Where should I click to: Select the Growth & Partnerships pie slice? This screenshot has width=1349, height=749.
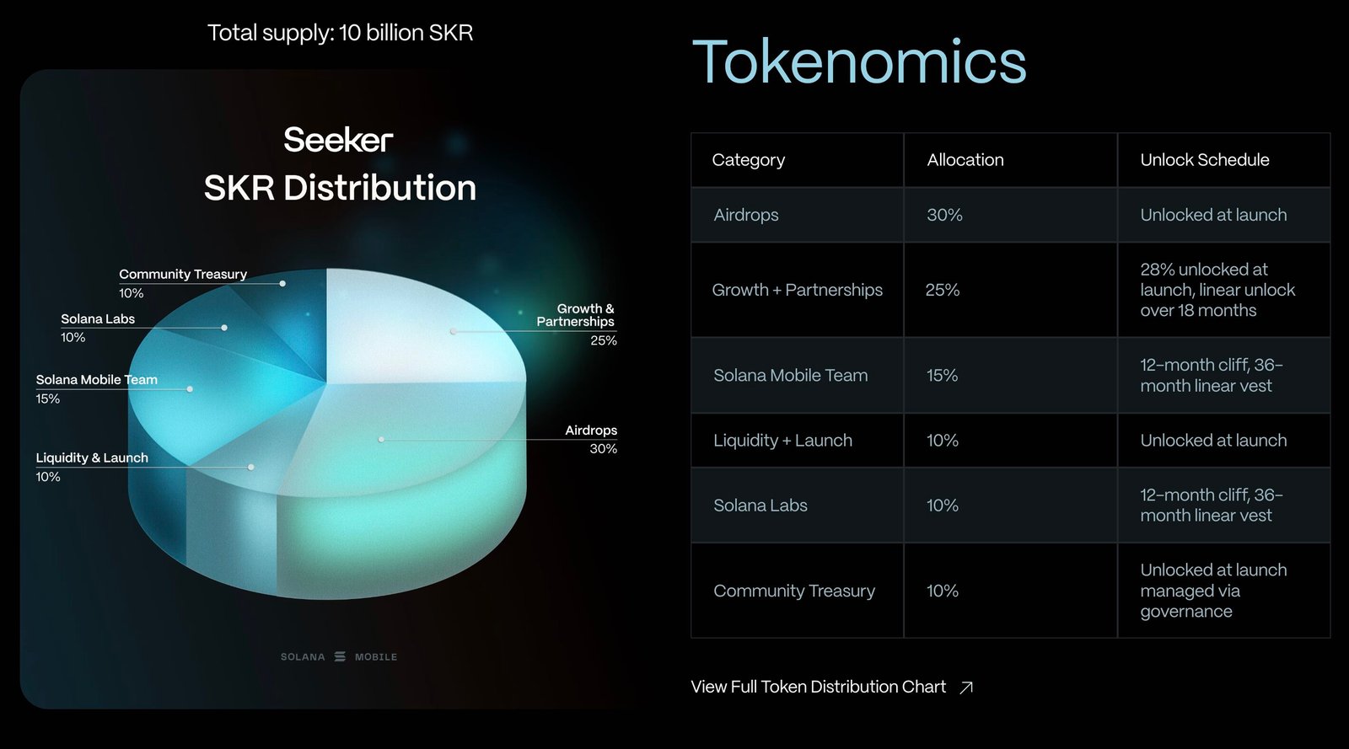(x=422, y=329)
